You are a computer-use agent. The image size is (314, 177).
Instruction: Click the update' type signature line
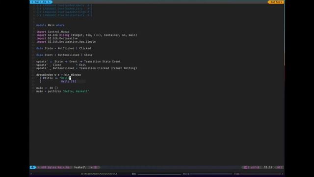(x=78, y=61)
